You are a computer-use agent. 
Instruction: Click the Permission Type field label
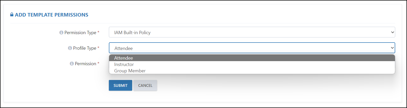(80, 33)
